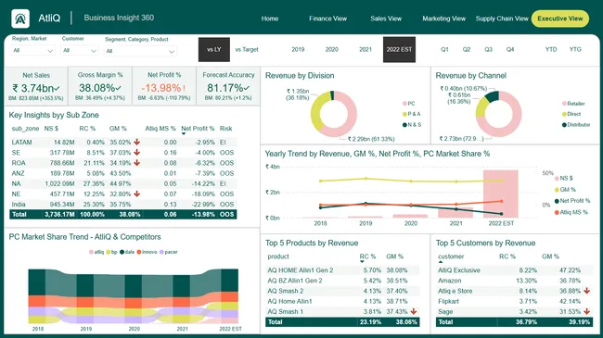Click NS $ legend marker
The width and height of the screenshot is (603, 338).
pyautogui.click(x=557, y=178)
